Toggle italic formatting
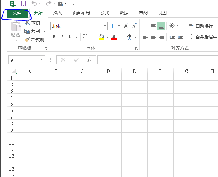Viewport: 218px width, 177px height. coord(62,37)
